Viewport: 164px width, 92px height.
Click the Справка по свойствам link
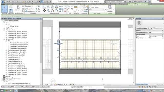coord(142,84)
